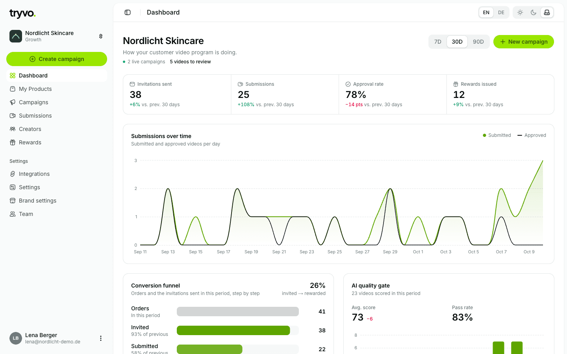Toggle the Approved legend series

pos(532,135)
